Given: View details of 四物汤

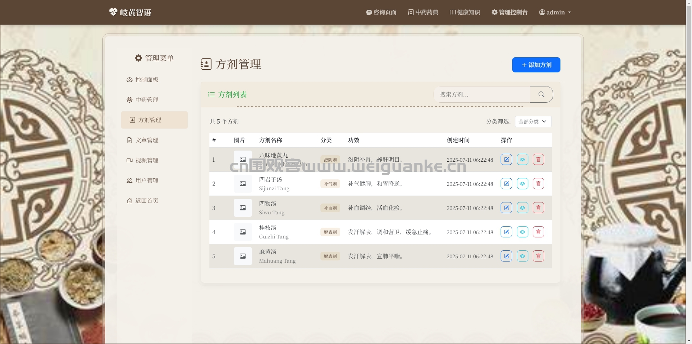Looking at the screenshot, I should click(522, 208).
